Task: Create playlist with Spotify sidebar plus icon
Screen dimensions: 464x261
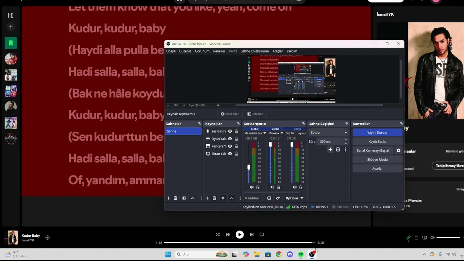Action: [x=11, y=27]
